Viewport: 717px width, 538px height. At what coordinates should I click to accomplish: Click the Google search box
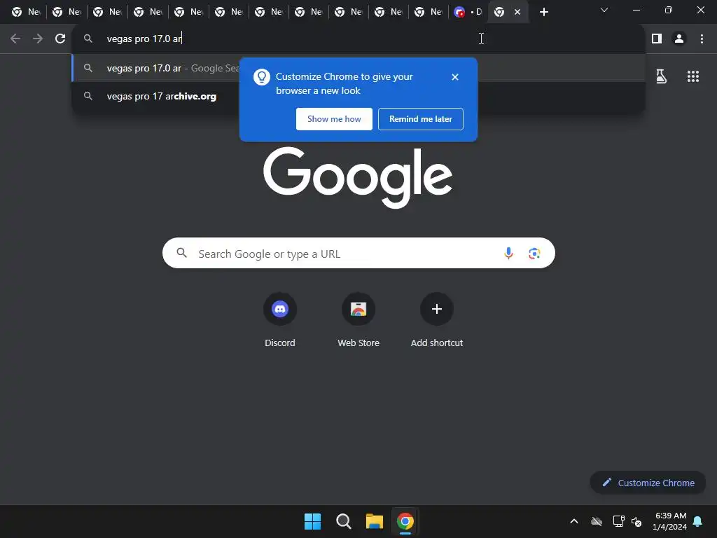(358, 253)
